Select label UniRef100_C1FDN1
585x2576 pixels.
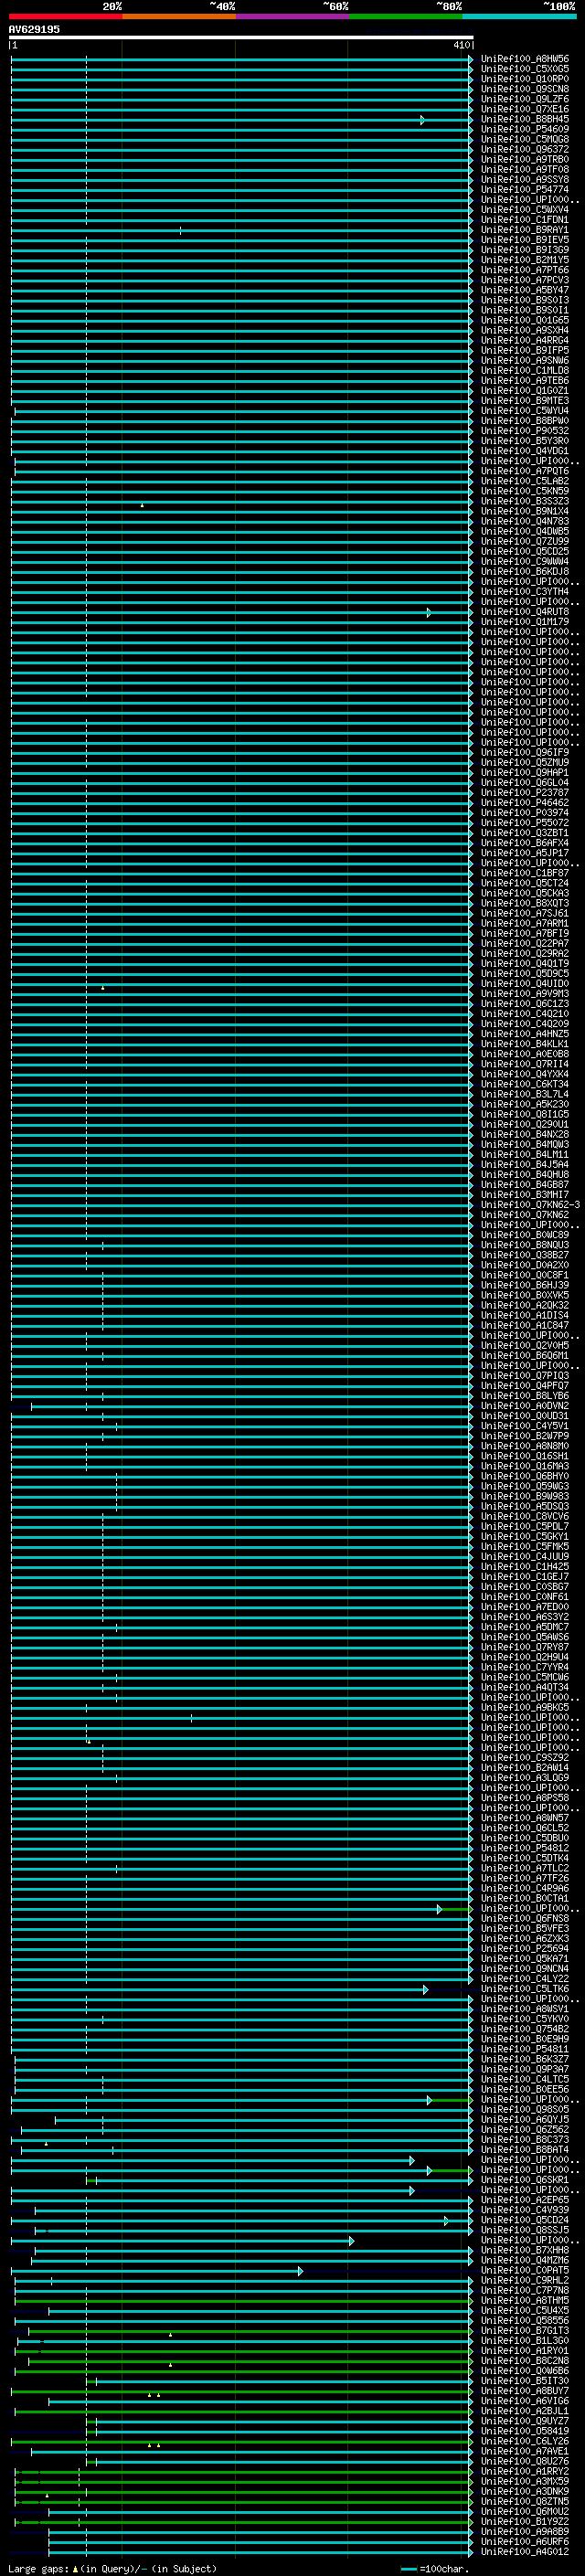[x=525, y=220]
